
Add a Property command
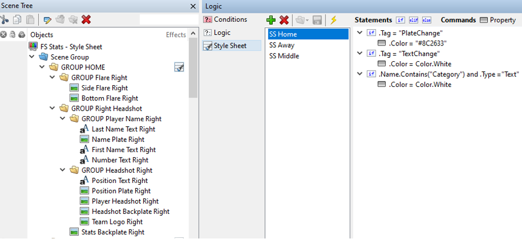[x=498, y=20]
